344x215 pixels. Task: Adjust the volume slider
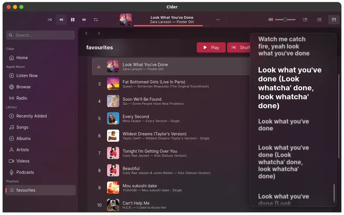coord(285,20)
